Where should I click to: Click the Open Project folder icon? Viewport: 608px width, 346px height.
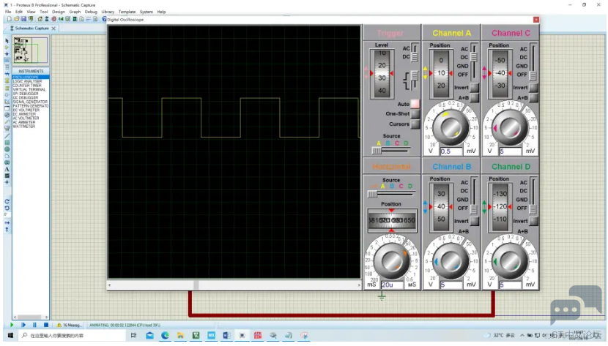[x=17, y=19]
